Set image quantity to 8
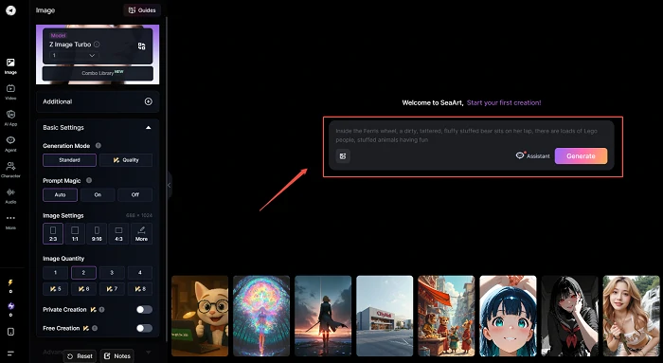This screenshot has height=363, width=663. tap(140, 289)
